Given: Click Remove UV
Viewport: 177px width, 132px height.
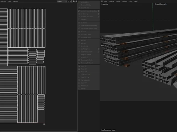Looking at the screenshot, I should pos(88,86).
